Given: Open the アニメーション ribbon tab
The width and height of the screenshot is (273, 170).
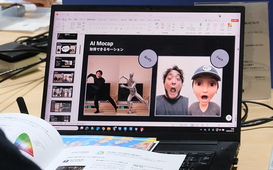Looking at the screenshot, I should click(x=102, y=20).
